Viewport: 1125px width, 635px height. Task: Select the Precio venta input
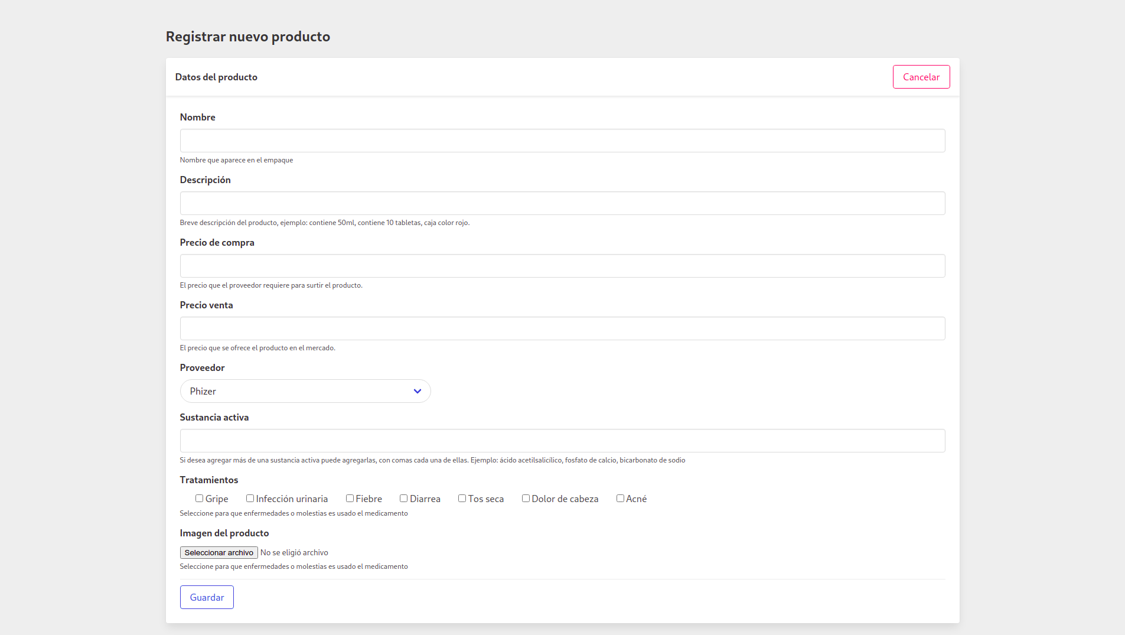pyautogui.click(x=561, y=328)
